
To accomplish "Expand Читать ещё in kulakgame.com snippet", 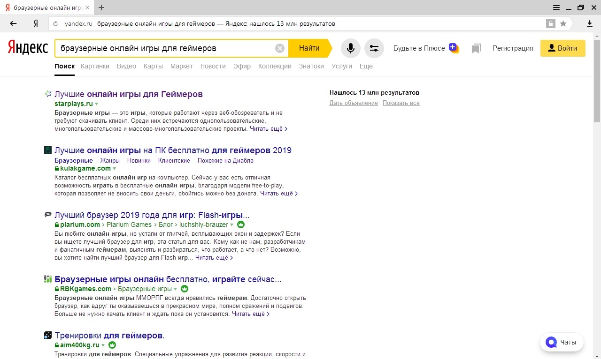I will [x=279, y=193].
